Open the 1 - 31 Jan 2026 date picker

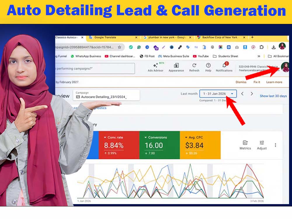click(218, 94)
